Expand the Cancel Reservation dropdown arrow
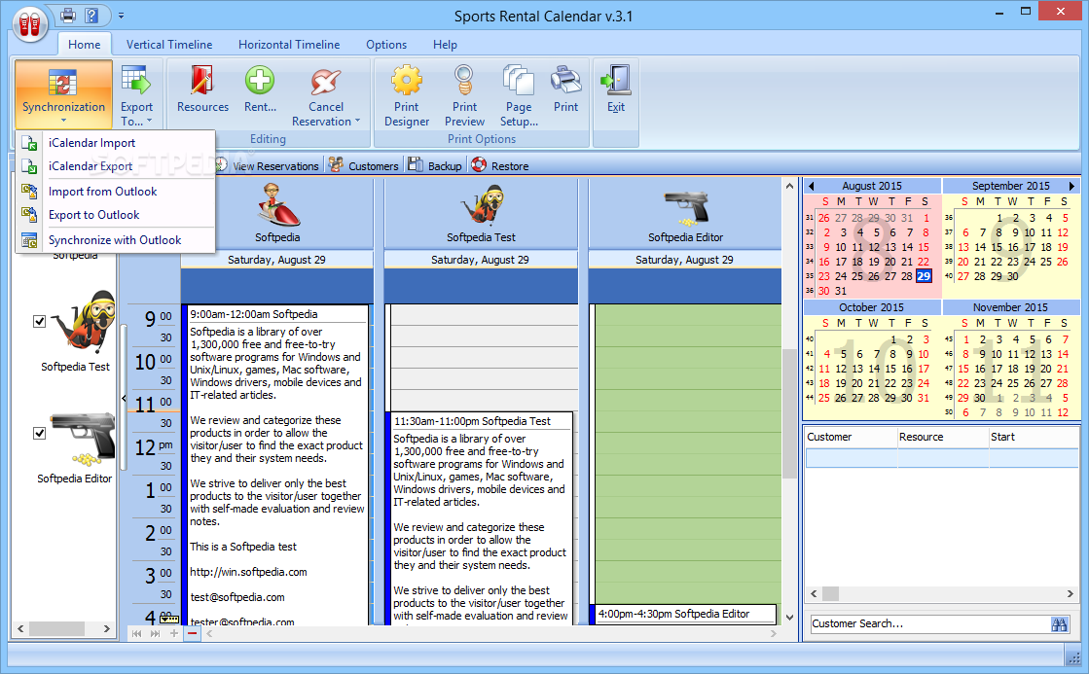This screenshot has width=1089, height=674. (358, 121)
